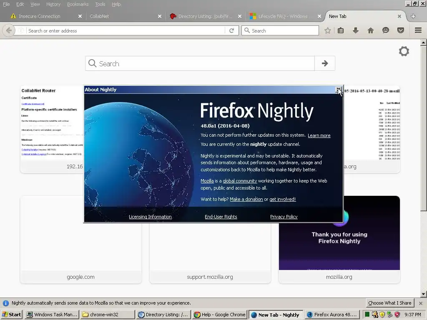
Task: Click the back arrow navigation button
Action: tap(9, 30)
